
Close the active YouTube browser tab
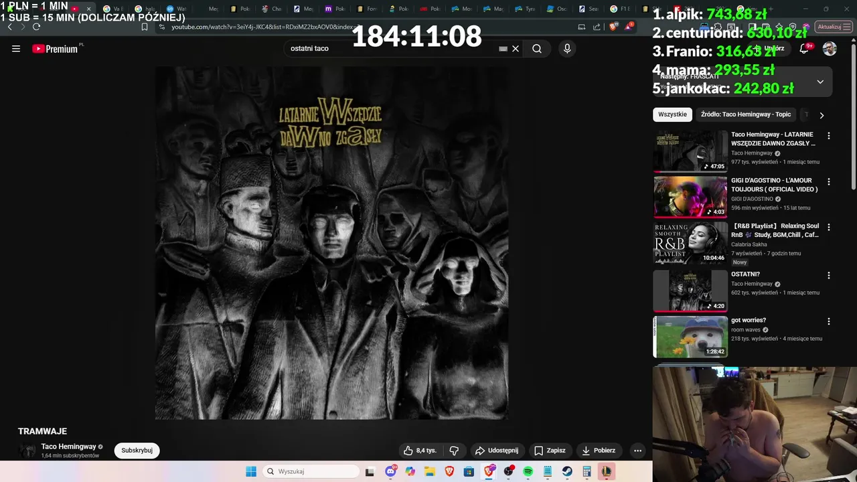tap(88, 9)
